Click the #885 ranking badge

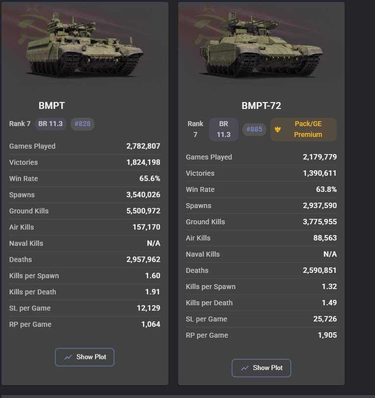[x=254, y=130]
